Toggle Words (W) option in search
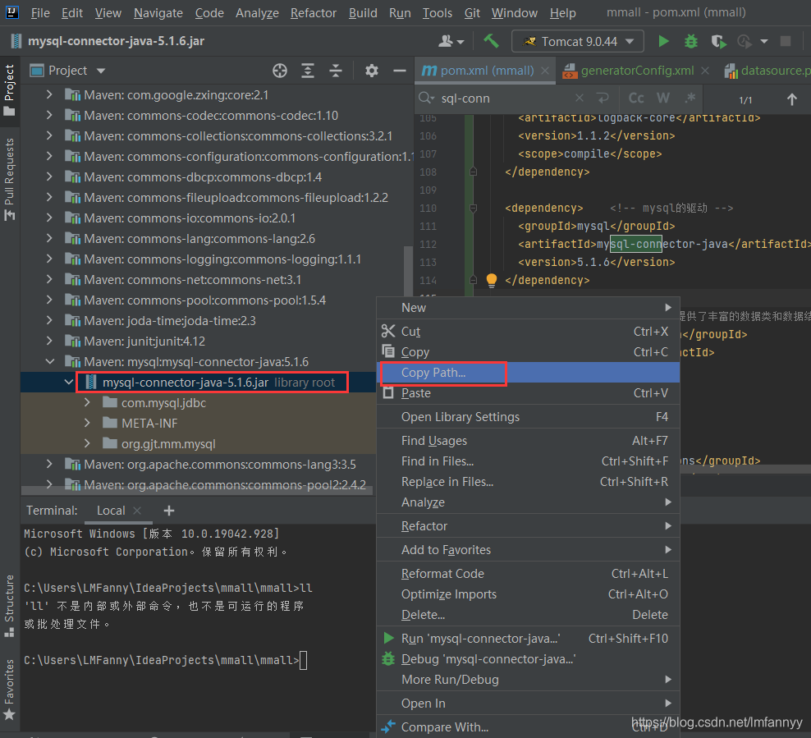This screenshot has width=811, height=738. click(662, 98)
